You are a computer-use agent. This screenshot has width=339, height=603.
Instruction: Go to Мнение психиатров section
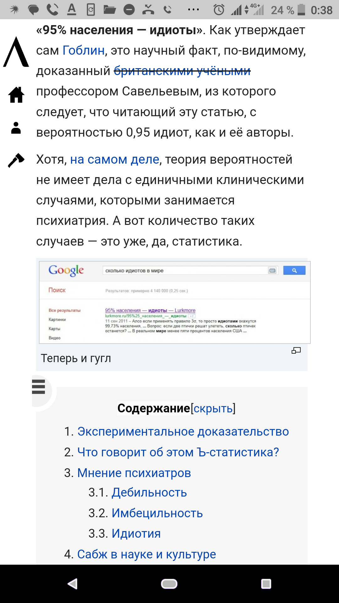134,473
